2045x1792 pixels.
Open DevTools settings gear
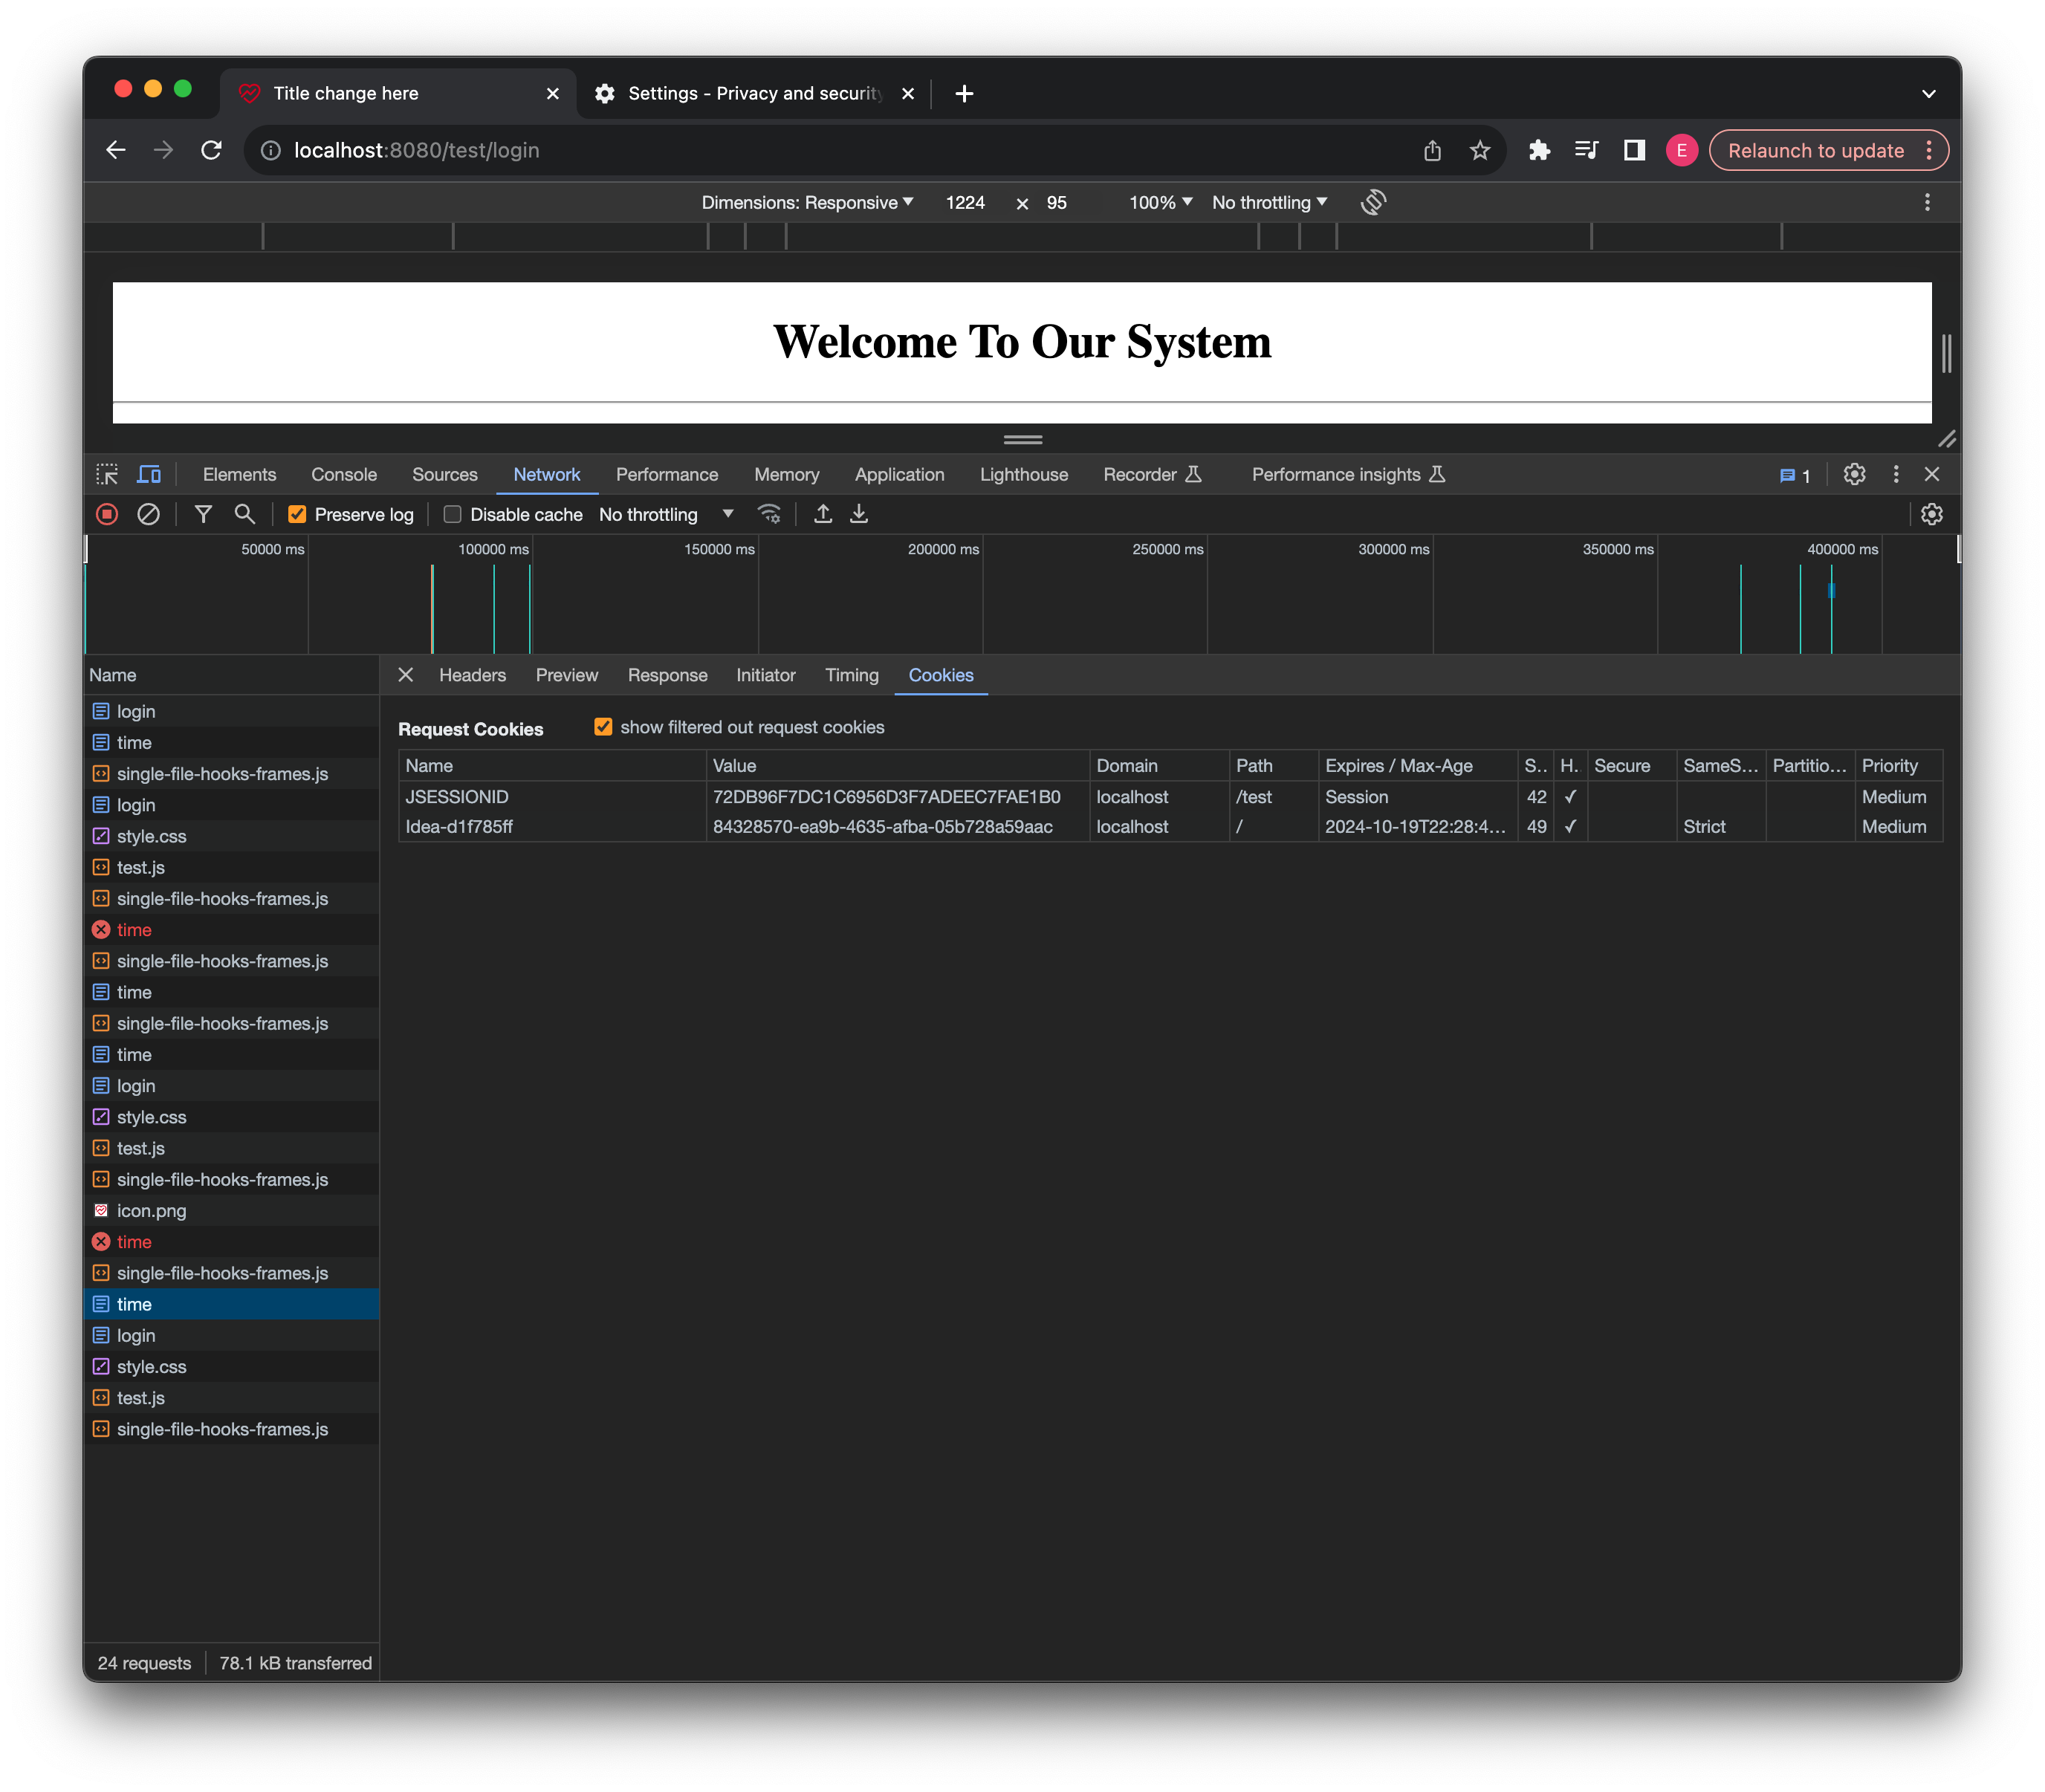[x=1854, y=474]
